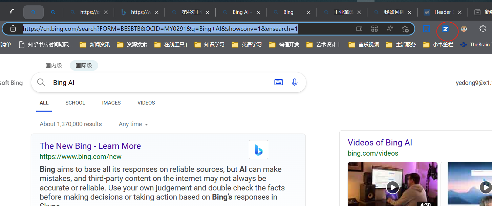Switch to the https://w tab with Bing icon
The width and height of the screenshot is (492, 206).
139,12
